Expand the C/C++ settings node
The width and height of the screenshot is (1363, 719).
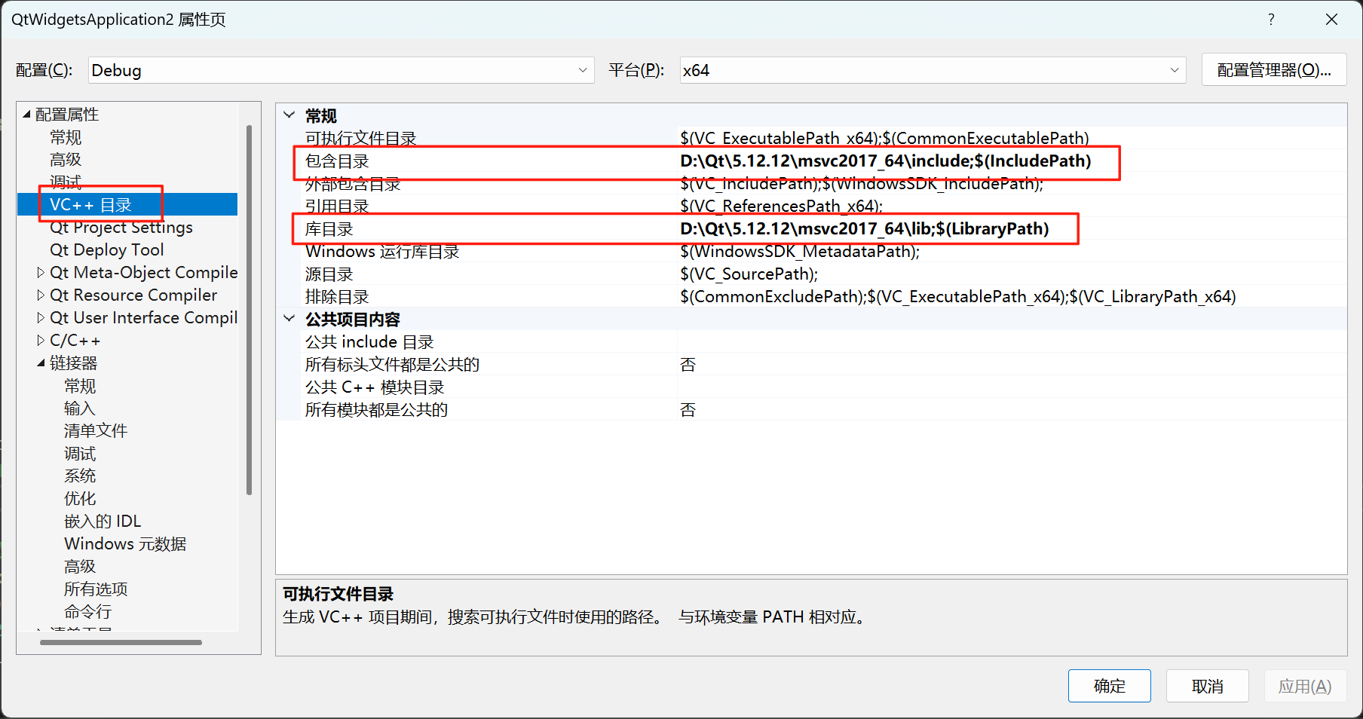click(x=40, y=340)
